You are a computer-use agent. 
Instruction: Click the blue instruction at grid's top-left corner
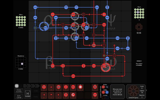coord(35,7)
